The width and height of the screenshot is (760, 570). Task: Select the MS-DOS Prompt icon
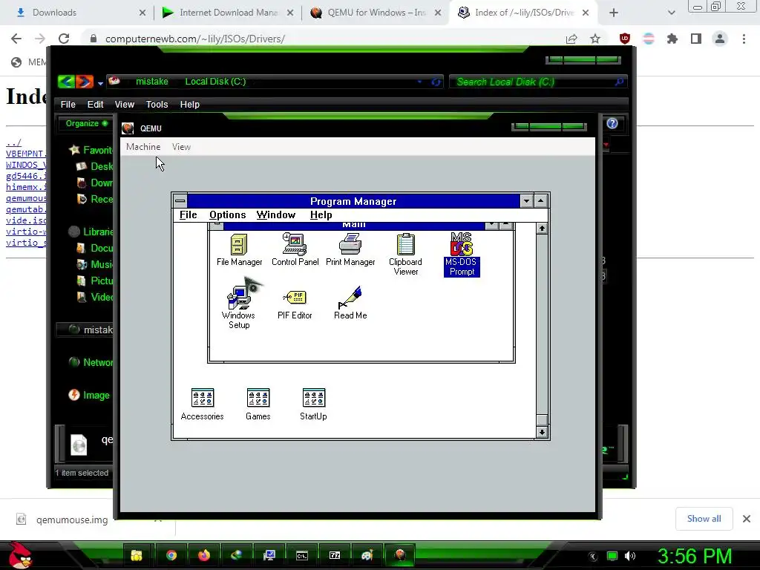(462, 255)
